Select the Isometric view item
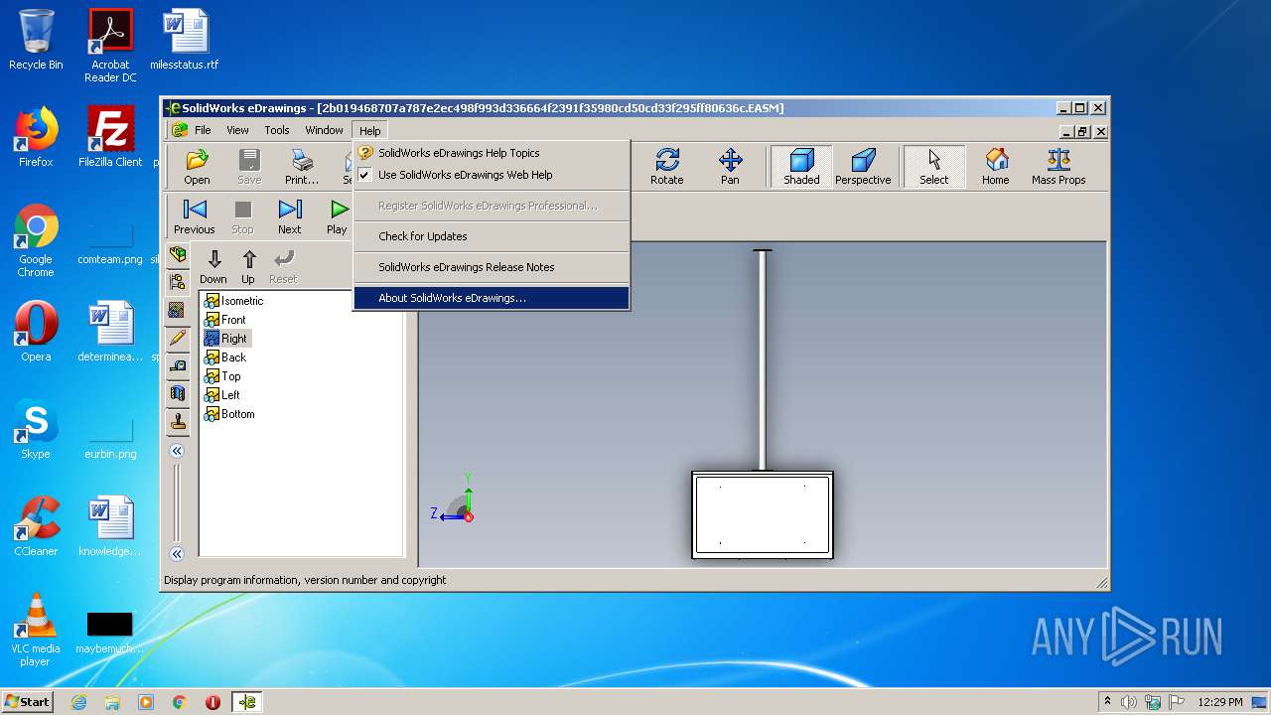Screen dimensions: 1271x715 point(233,301)
